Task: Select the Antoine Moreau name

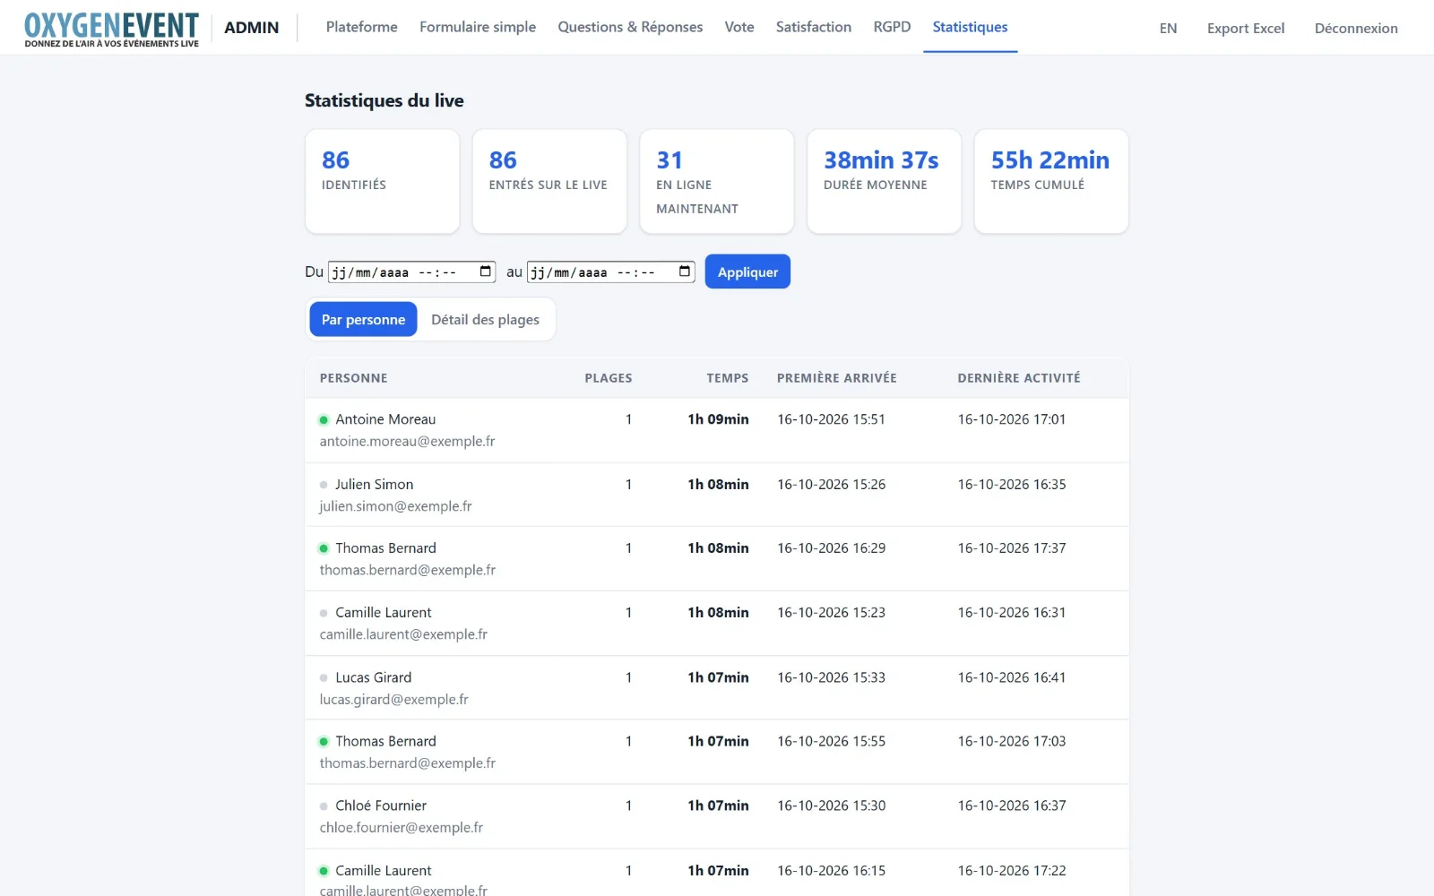Action: (385, 419)
